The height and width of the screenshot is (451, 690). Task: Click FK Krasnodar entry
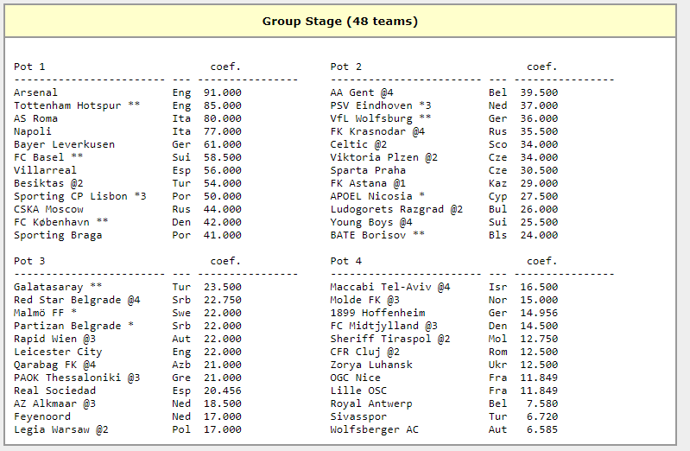pyautogui.click(x=377, y=131)
